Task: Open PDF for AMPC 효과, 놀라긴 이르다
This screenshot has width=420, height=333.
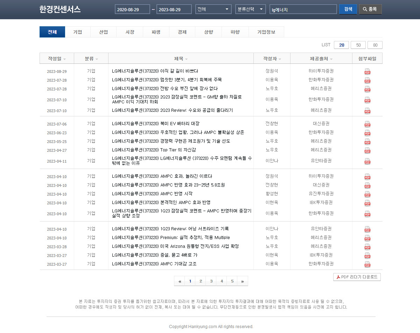Action: (x=367, y=177)
